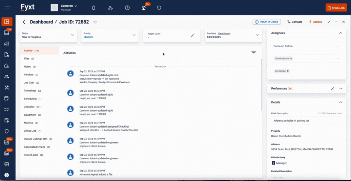The height and width of the screenshot is (181, 351).
Task: Star Job ID 72882 as favorite
Action: coord(95,22)
